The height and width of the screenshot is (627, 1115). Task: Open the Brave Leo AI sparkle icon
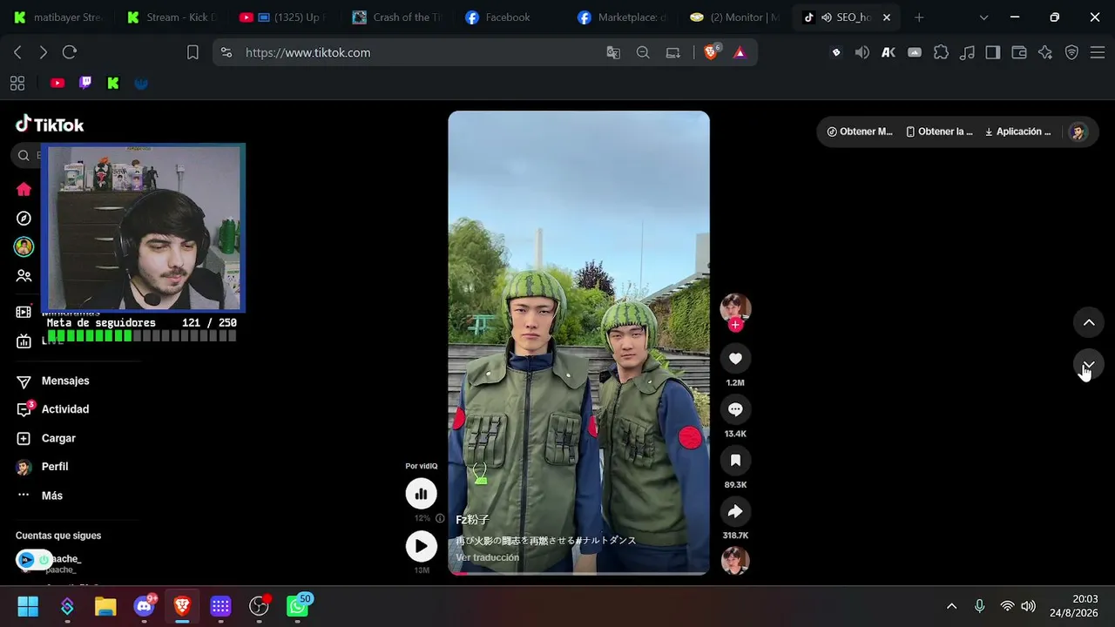1045,52
